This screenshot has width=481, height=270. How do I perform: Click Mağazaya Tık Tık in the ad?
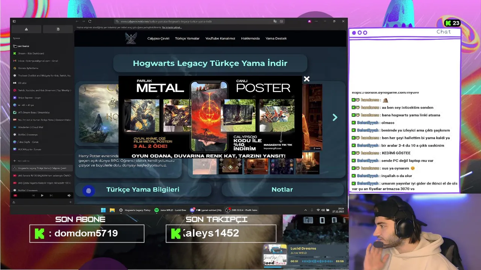pos(278,144)
